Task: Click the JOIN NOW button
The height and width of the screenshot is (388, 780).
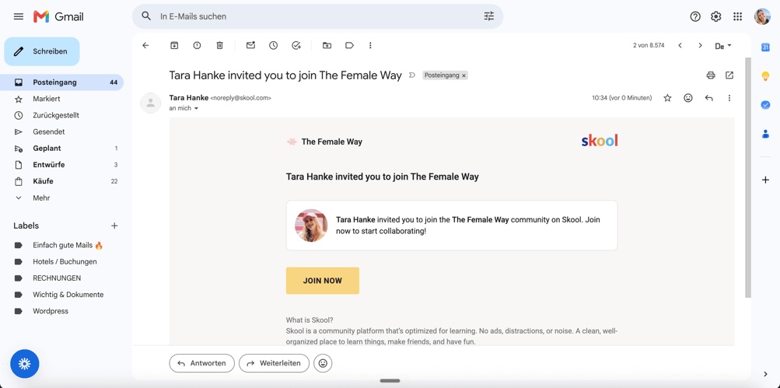Action: click(323, 281)
